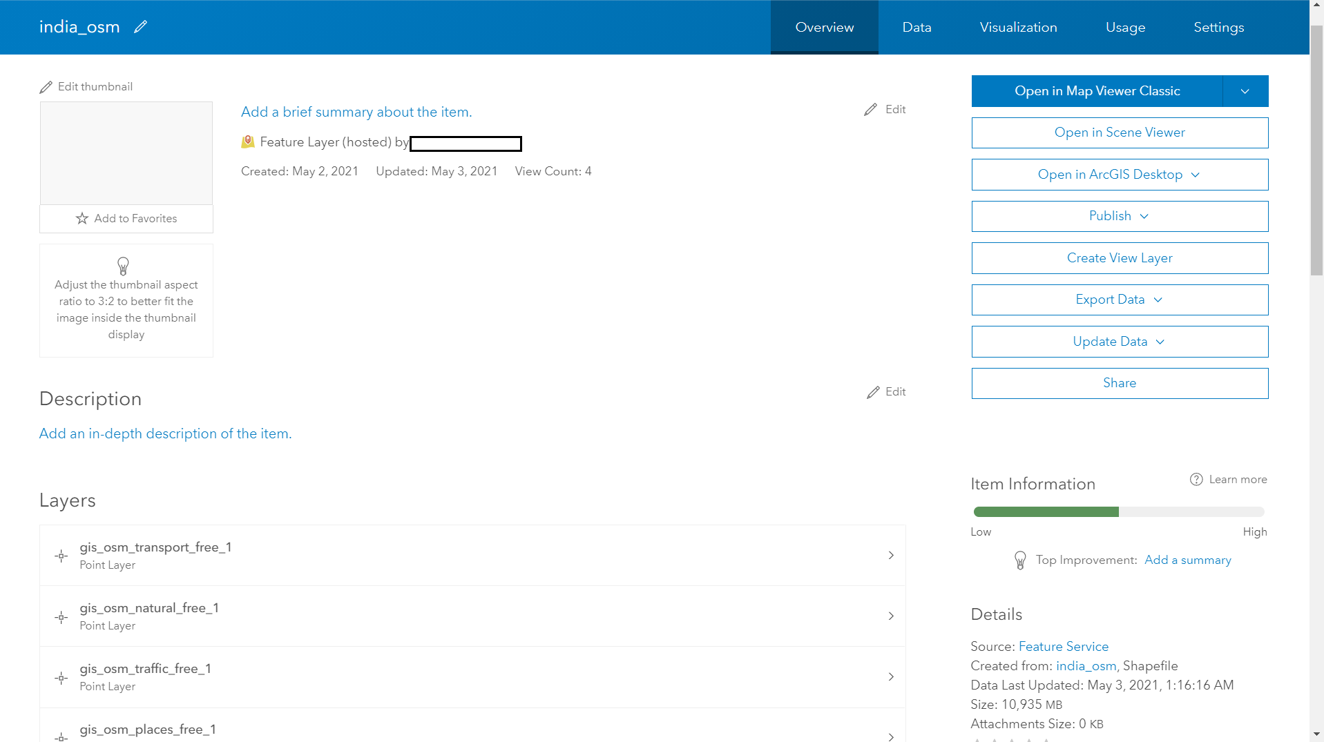
Task: Click the Create View Layer button
Action: click(x=1119, y=257)
